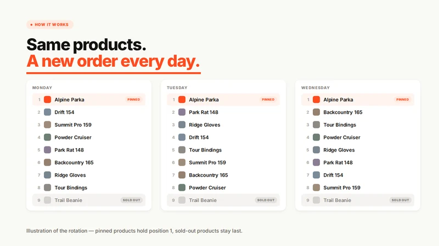Click the purple swatch beside Wednesday's Park Rat 148
The image size is (439, 246).
point(317,162)
